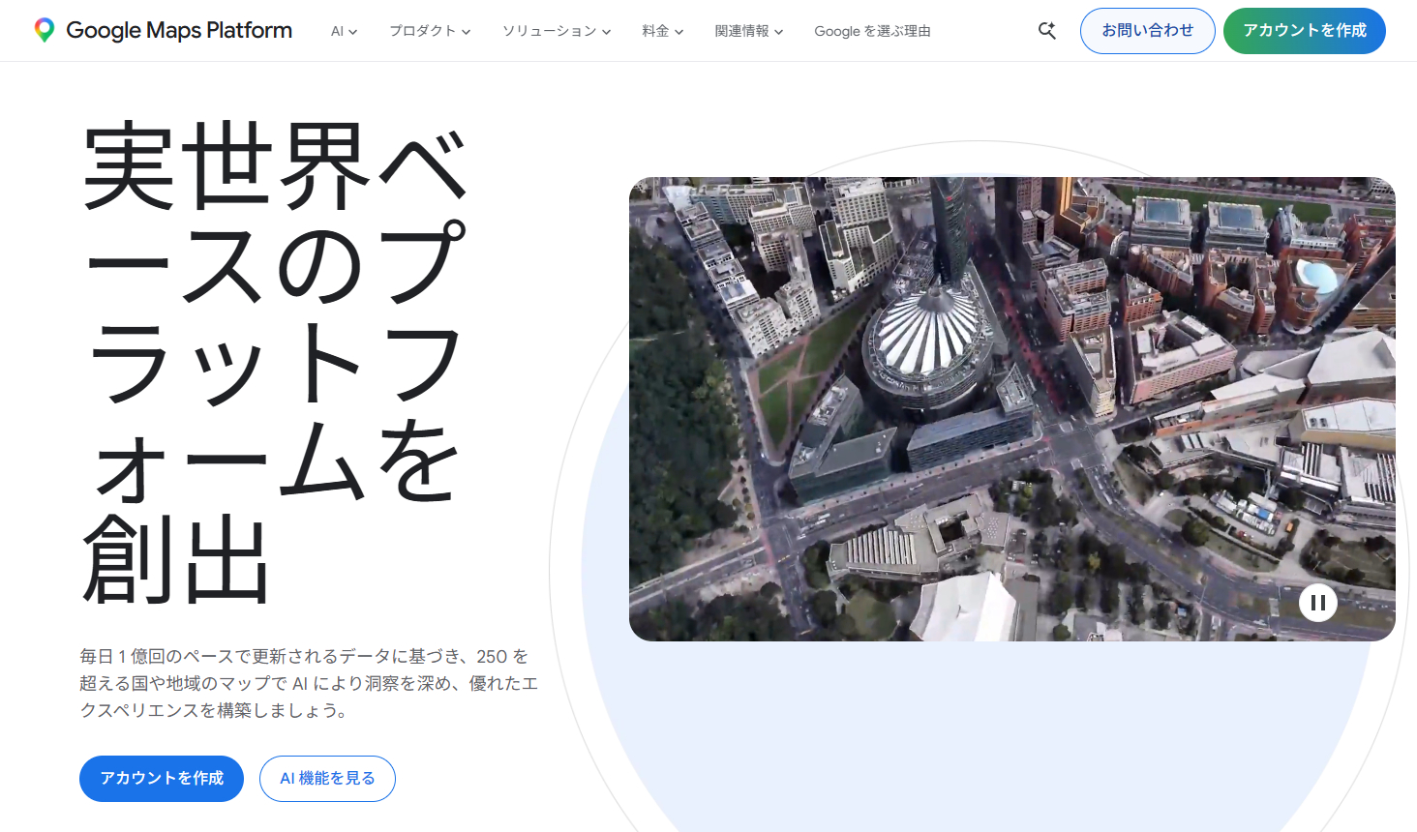Click the chevron arrow next to ソリューション
1417x832 pixels.
pos(607,32)
